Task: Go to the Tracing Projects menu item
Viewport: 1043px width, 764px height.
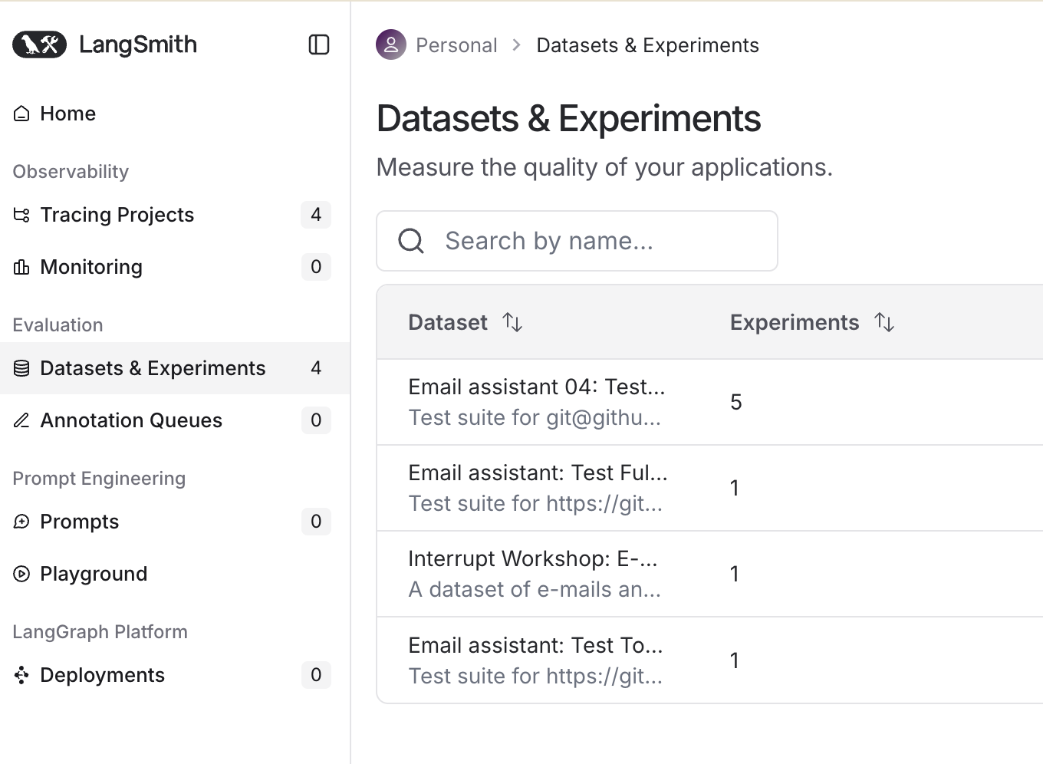Action: [117, 215]
